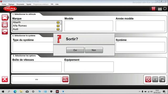
Task: Click the Boîte de vitesses list box
Action: click(x=37, y=67)
